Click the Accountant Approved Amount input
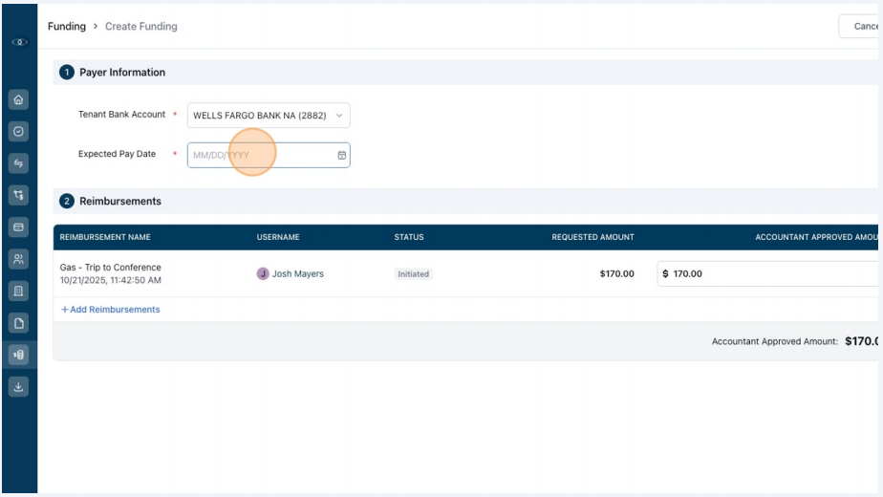Image resolution: width=883 pixels, height=497 pixels. point(769,274)
